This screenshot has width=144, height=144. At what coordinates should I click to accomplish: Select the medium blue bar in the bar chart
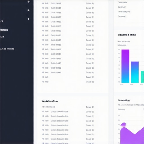coord(135,72)
